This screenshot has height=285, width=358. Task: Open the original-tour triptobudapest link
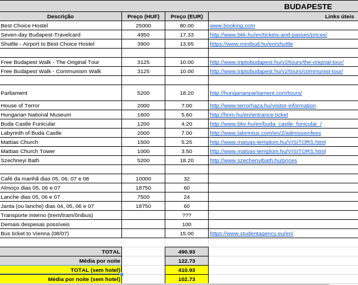coord(276,62)
